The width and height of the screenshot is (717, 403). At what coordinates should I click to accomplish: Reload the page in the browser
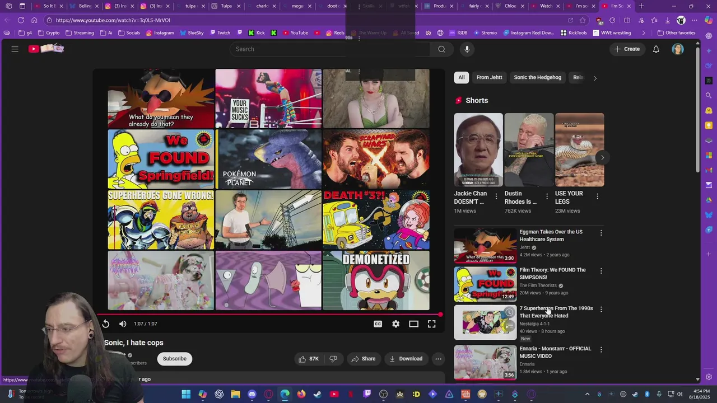[x=21, y=20]
